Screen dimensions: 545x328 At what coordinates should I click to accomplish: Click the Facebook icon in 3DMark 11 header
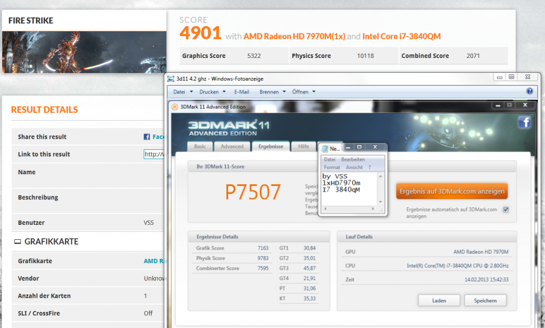524,122
